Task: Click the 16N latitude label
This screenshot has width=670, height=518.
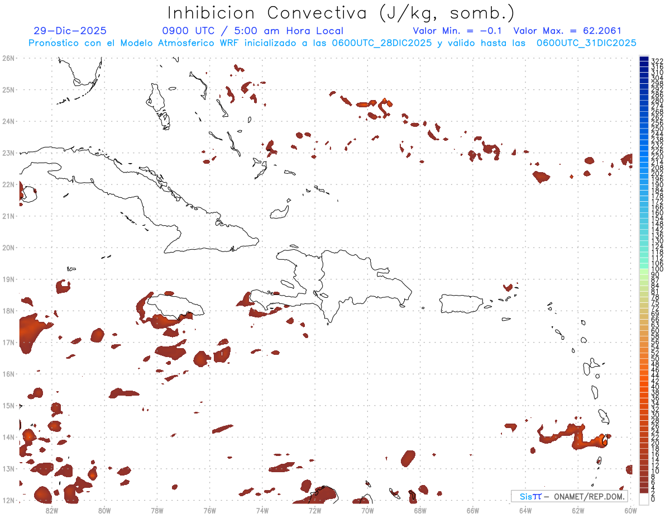Action: point(8,374)
